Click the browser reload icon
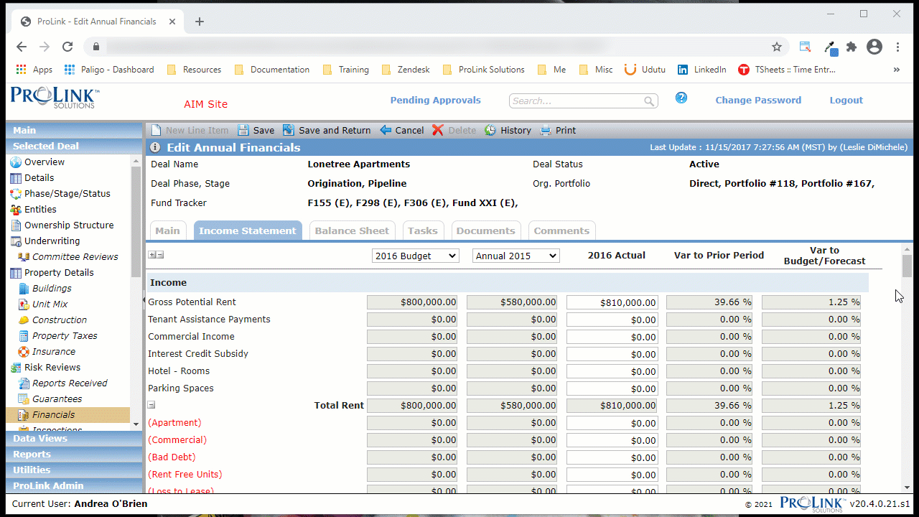Viewport: 919px width, 517px height. (67, 47)
